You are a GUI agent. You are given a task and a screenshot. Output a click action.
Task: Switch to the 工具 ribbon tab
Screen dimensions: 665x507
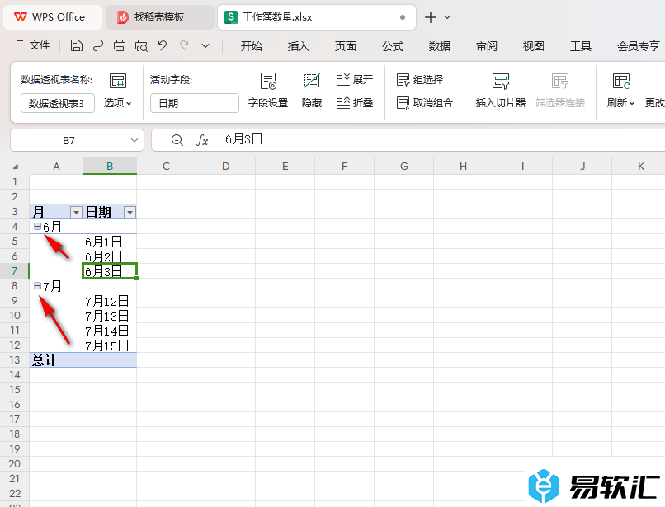581,46
